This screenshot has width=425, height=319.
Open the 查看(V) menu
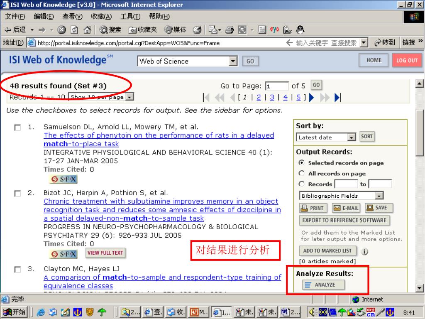click(72, 17)
